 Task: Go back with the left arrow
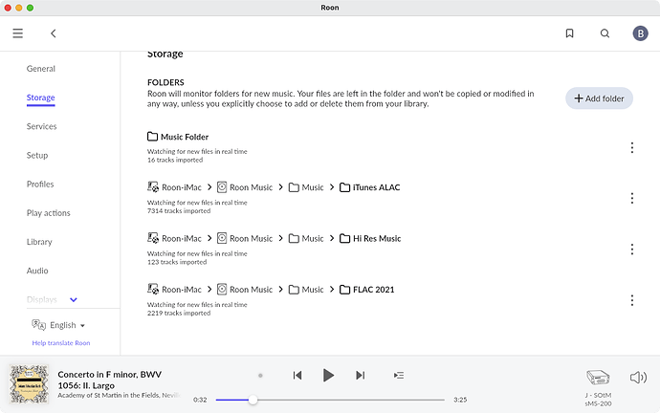pyautogui.click(x=53, y=33)
